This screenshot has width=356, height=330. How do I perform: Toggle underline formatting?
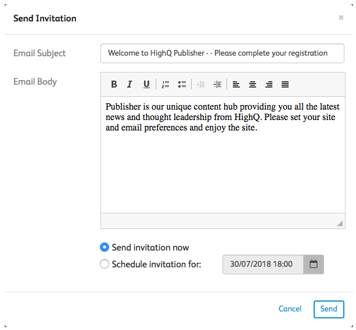click(146, 84)
